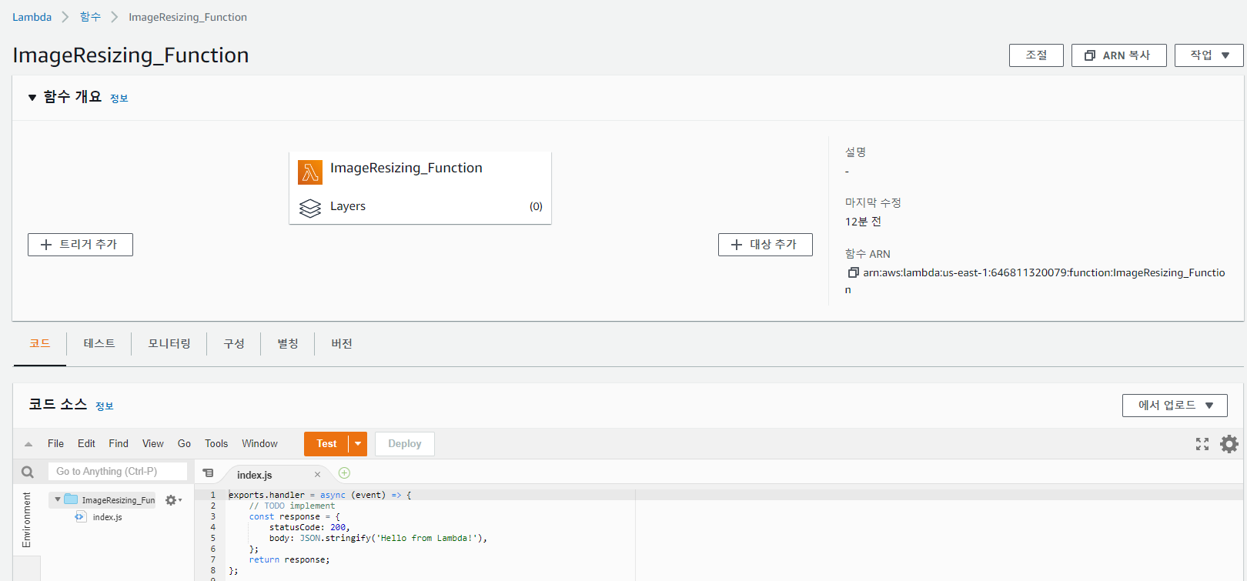Open the View menu
The width and height of the screenshot is (1247, 581).
[x=153, y=444]
